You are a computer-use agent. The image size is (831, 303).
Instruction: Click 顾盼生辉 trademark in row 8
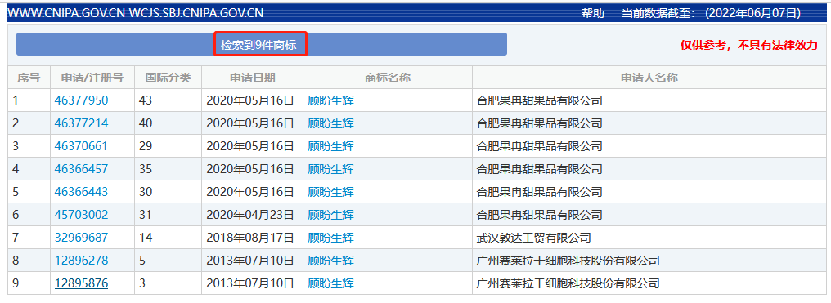click(330, 261)
